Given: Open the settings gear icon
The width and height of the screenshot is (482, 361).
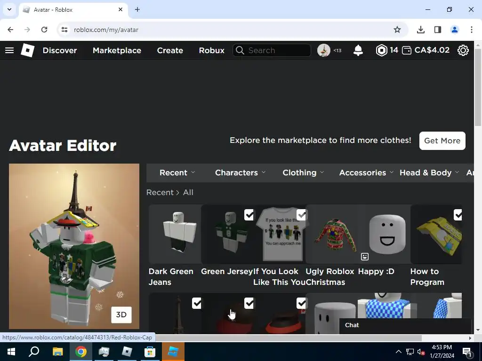Looking at the screenshot, I should [x=463, y=50].
